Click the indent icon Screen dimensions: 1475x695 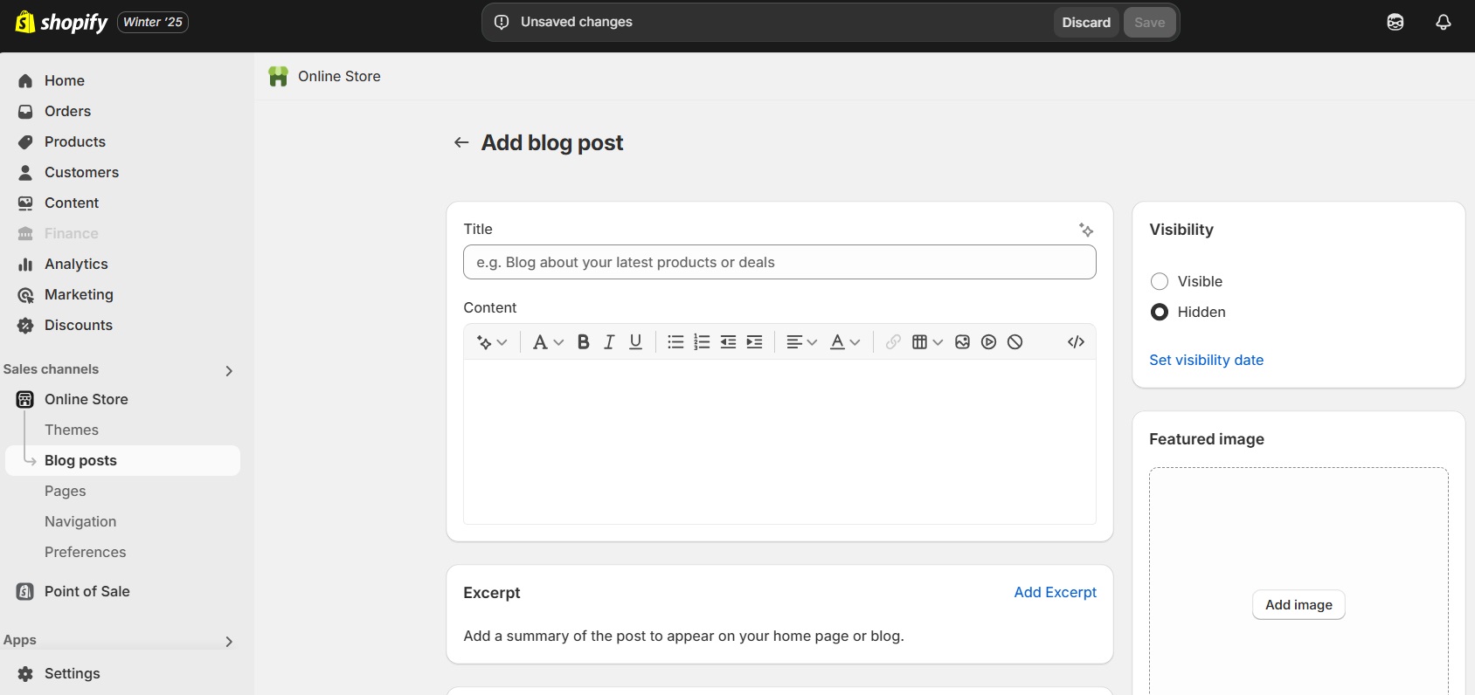[x=754, y=342]
